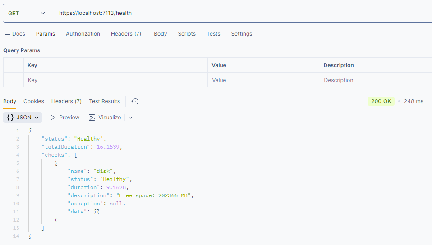Viewport: 432px width, 245px height.
Task: Click the "totalDuration" value 16.1639
Action: [108, 147]
